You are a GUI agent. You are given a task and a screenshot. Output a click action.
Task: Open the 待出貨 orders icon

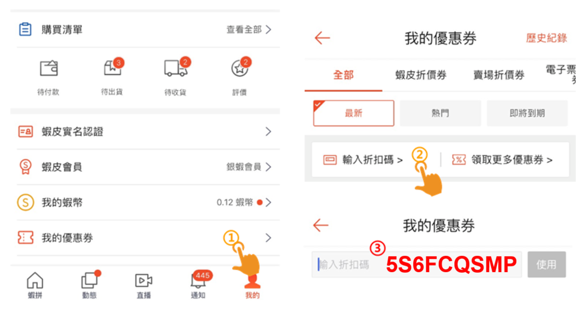[x=113, y=68]
